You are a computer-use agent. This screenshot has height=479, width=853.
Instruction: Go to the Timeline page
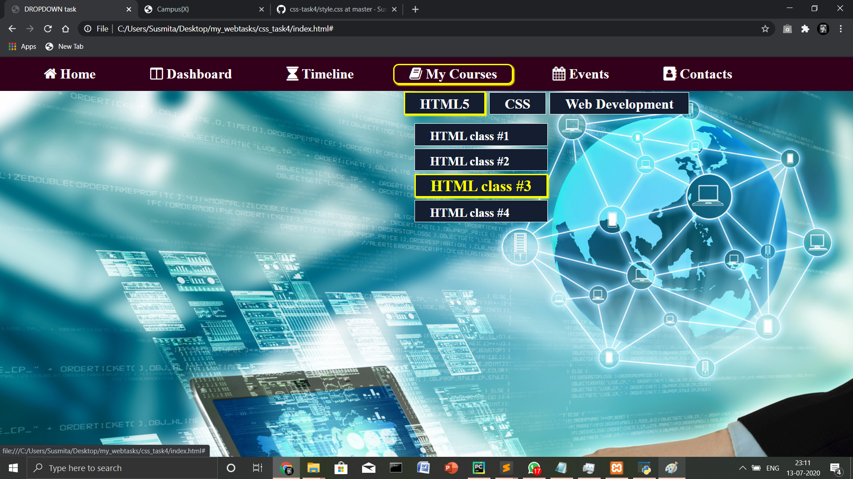point(320,74)
